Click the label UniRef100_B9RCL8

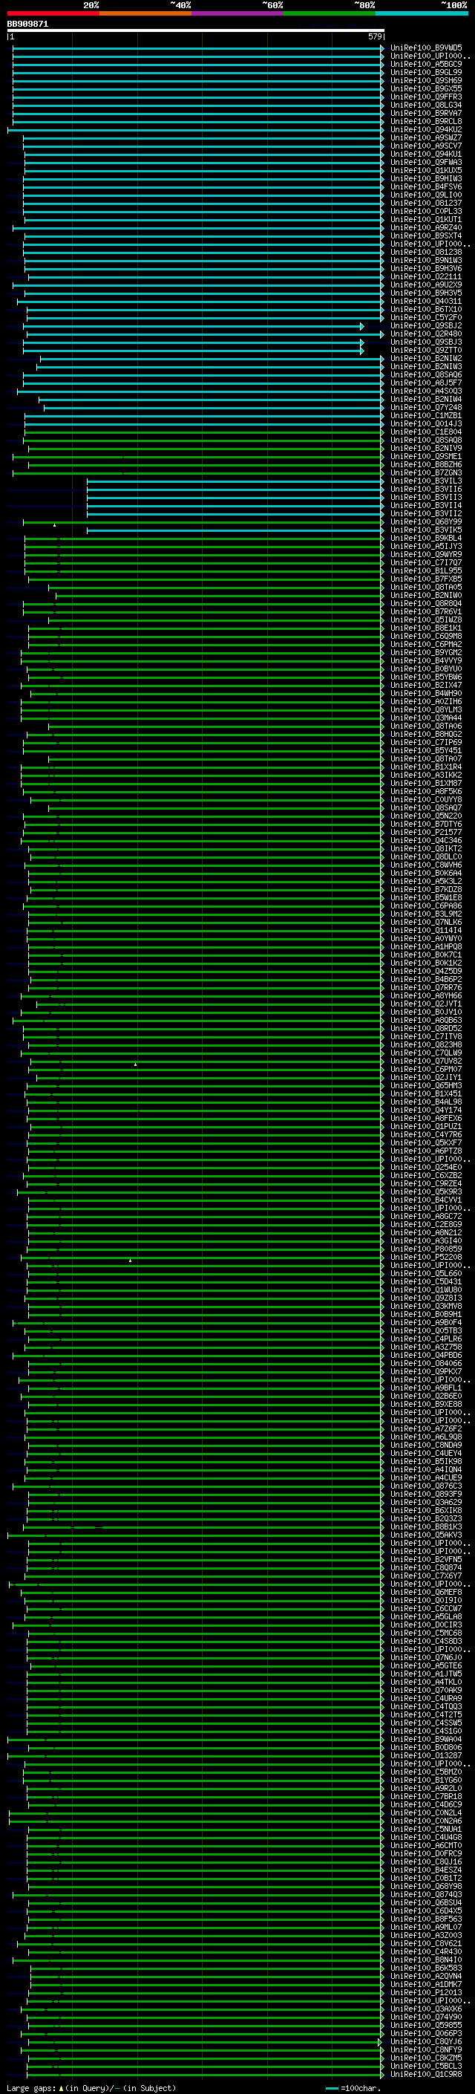click(x=426, y=121)
